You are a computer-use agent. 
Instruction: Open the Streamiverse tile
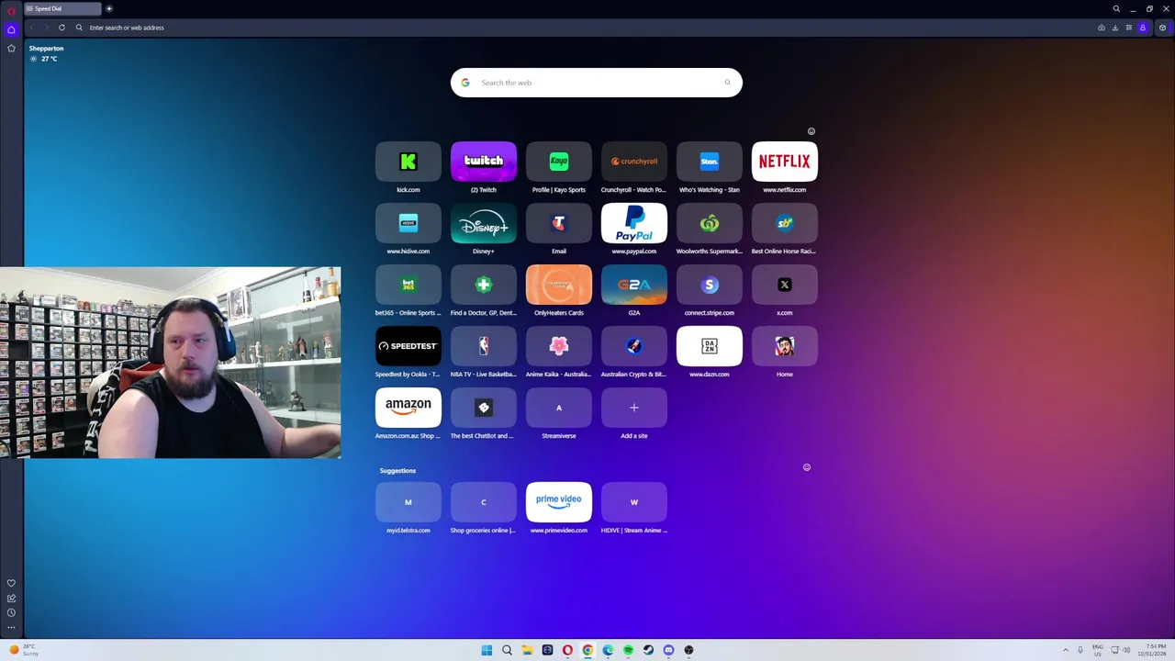(x=559, y=408)
